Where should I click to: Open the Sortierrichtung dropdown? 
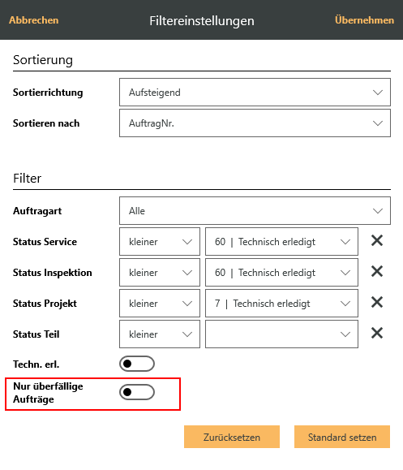point(255,93)
